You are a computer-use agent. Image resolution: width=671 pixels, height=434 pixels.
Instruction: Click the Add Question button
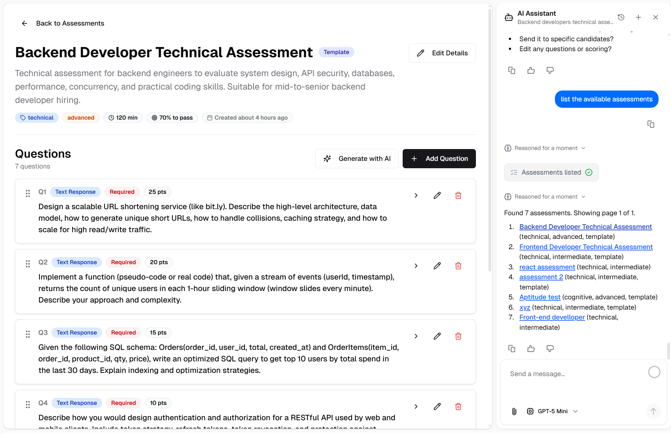click(x=439, y=159)
